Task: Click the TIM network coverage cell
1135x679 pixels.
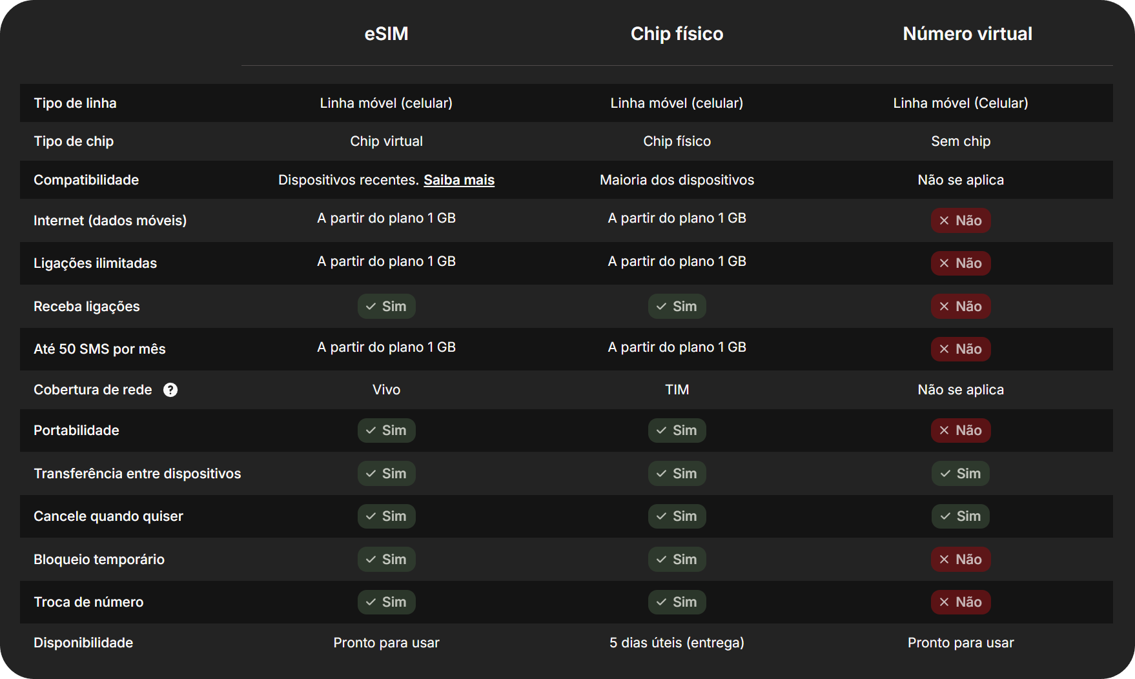Action: pyautogui.click(x=677, y=390)
